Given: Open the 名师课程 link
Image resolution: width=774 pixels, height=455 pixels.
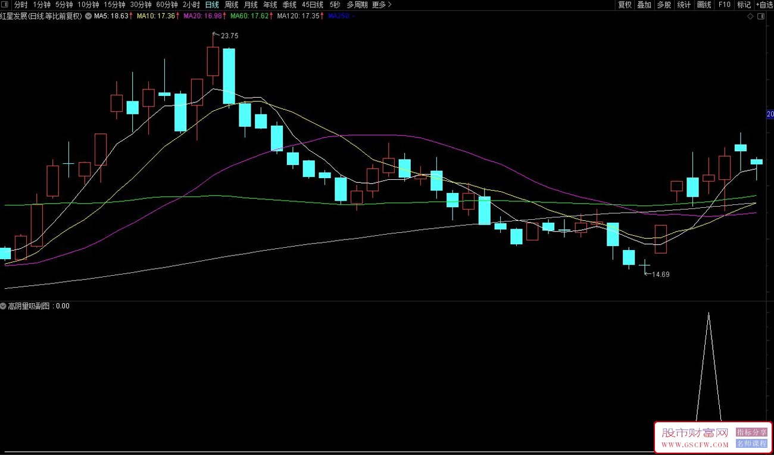Looking at the screenshot, I should pos(752,444).
